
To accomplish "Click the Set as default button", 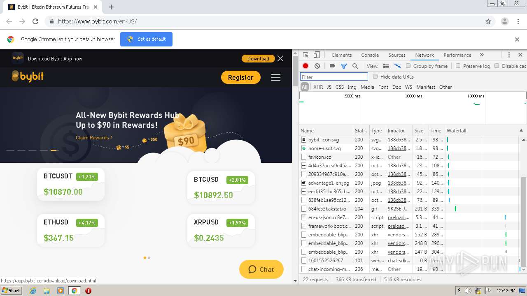I will pos(146,39).
